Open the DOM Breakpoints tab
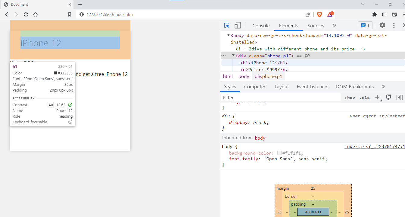Viewport: 405px width, 217px height. 355,87
